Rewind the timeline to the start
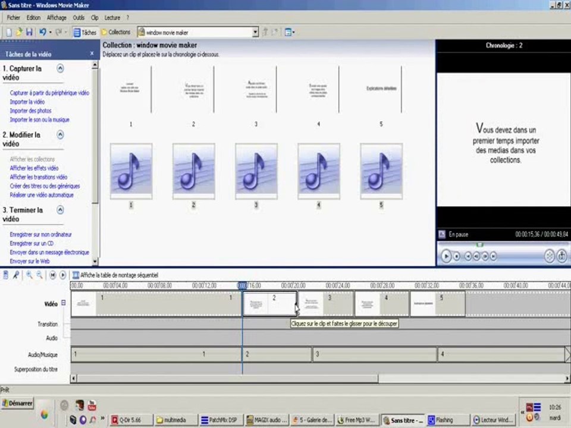The height and width of the screenshot is (428, 571). point(53,275)
